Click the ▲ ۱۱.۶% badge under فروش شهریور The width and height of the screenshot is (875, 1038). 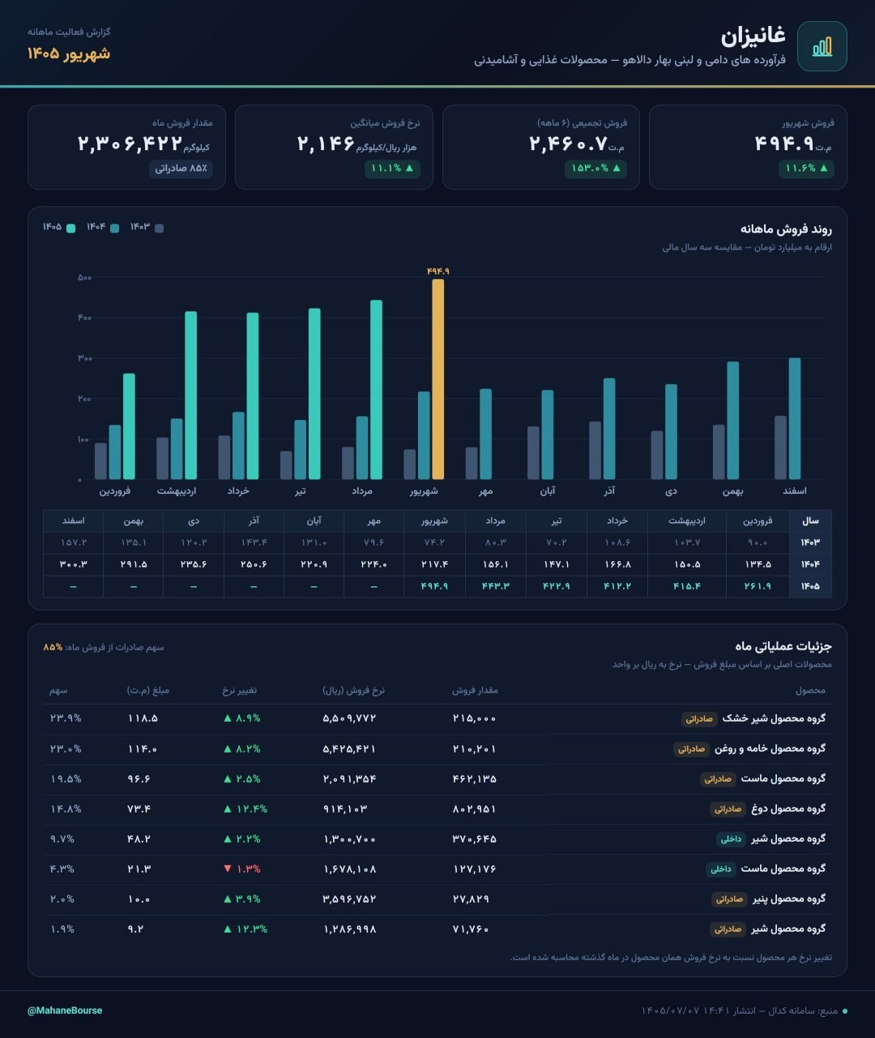pyautogui.click(x=807, y=169)
